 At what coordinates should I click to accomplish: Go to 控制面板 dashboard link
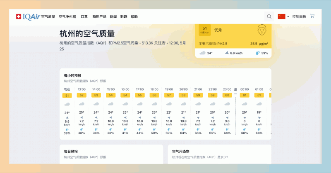click(299, 16)
